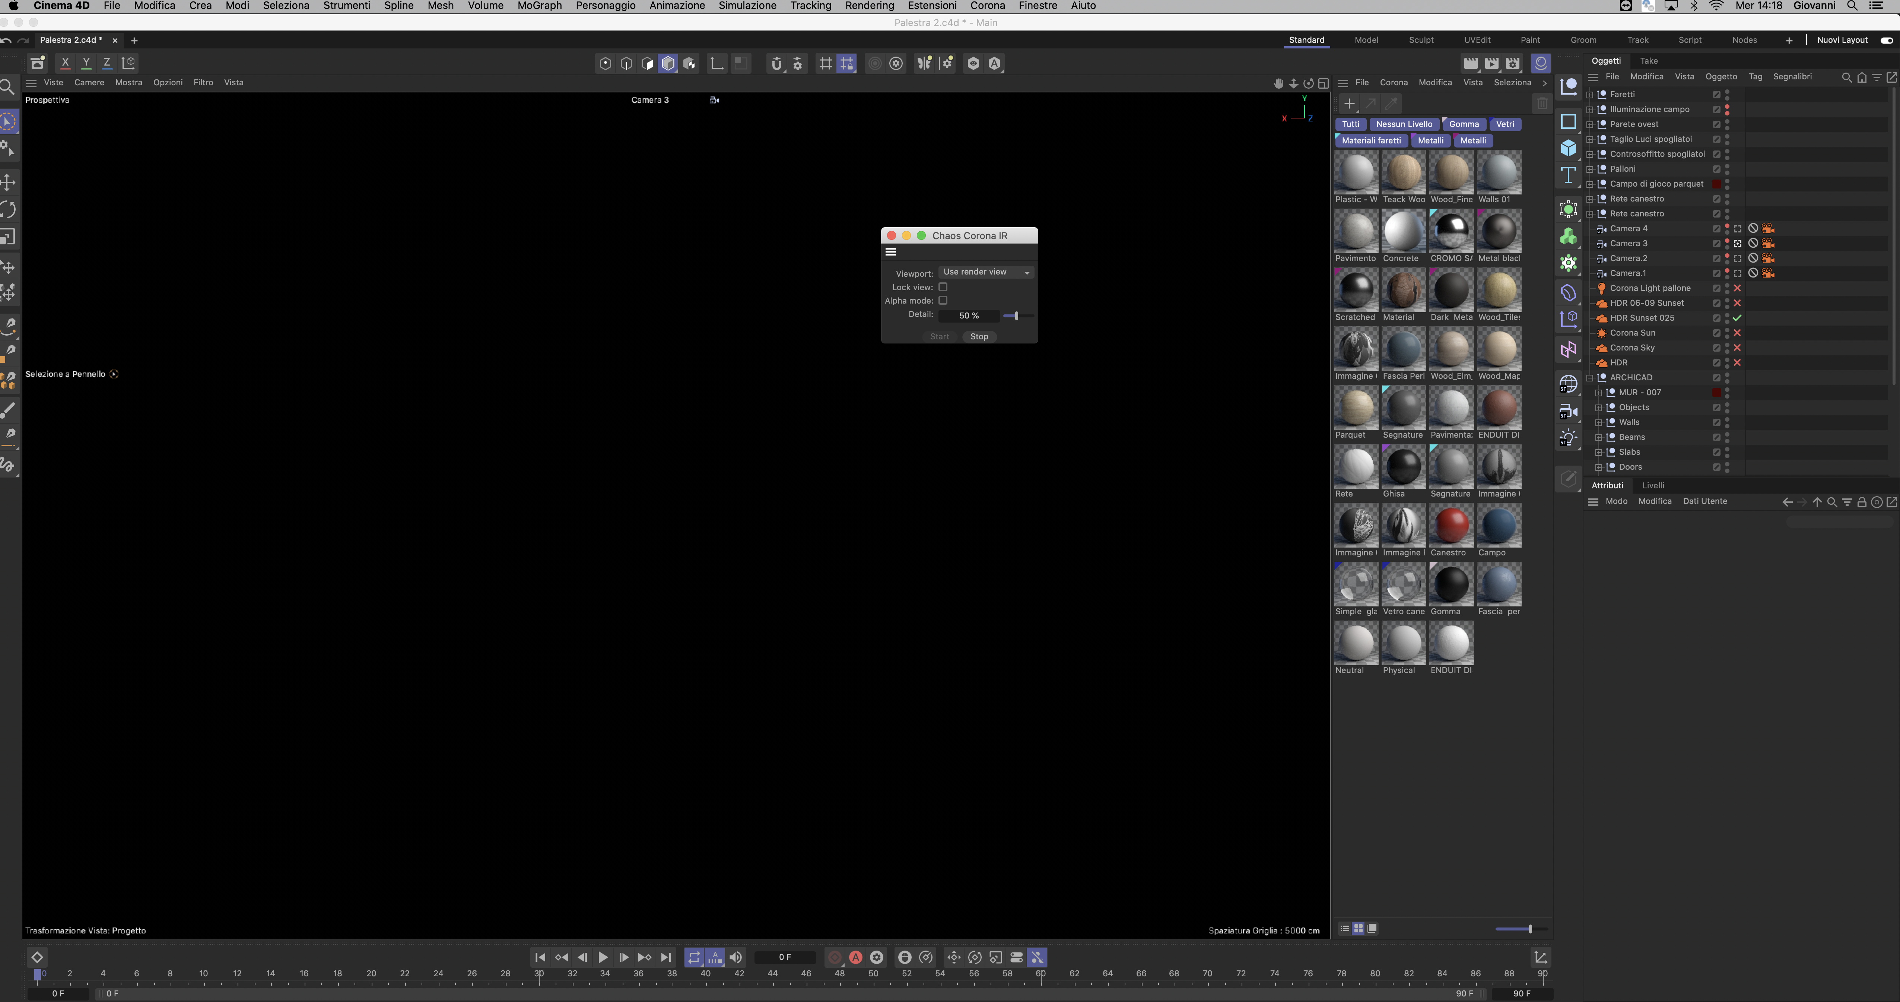Viewport: 1900px width, 1002px height.
Task: Click the delete material trash icon
Action: [1541, 104]
